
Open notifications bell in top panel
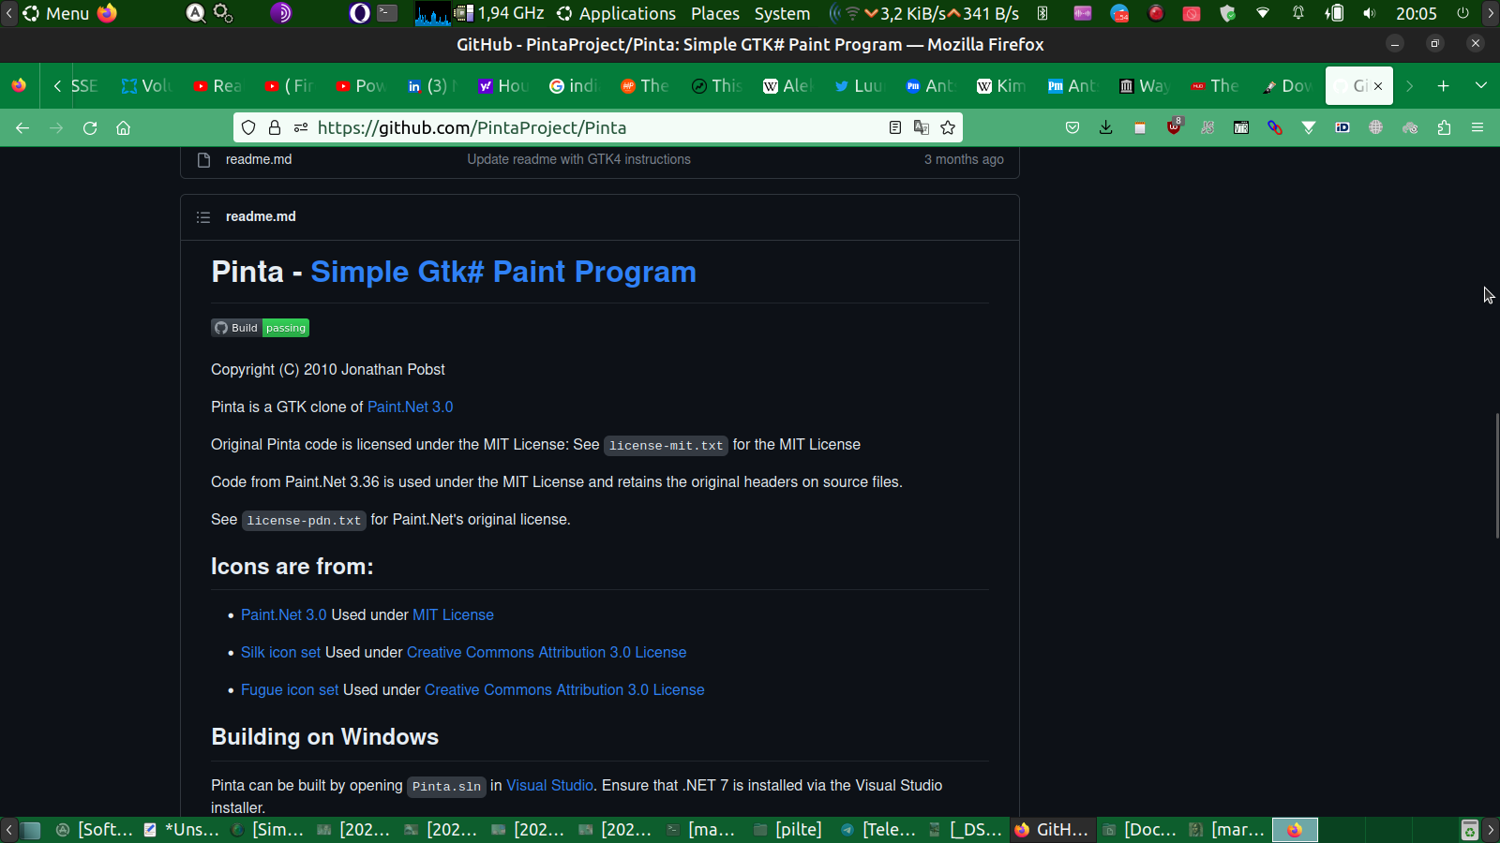click(x=1298, y=13)
